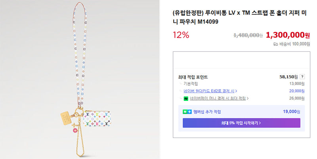Viewport: 317px width, 159px height.
Task: Click the product title with M14099
Action: pyautogui.click(x=240, y=17)
